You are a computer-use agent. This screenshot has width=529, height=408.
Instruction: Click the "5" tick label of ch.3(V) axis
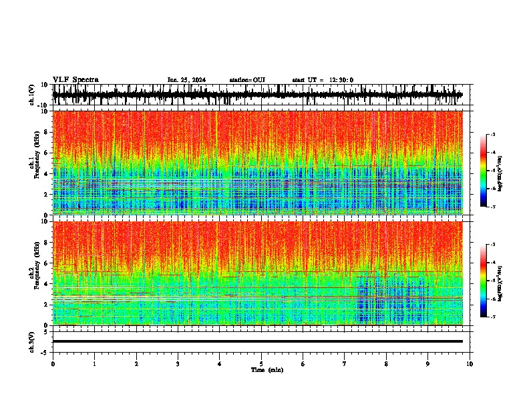(x=46, y=332)
